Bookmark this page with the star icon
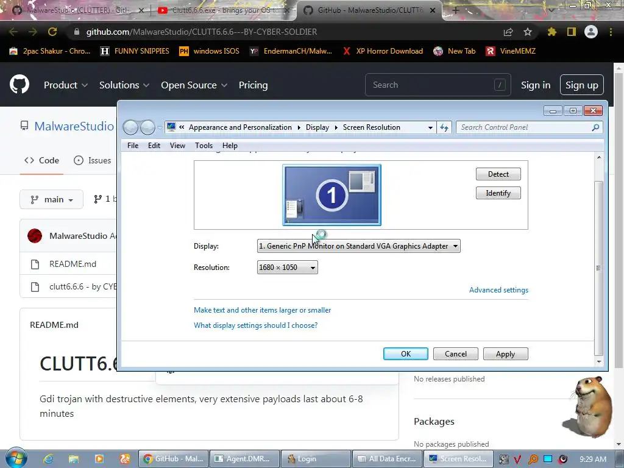This screenshot has height=468, width=624. [x=528, y=32]
